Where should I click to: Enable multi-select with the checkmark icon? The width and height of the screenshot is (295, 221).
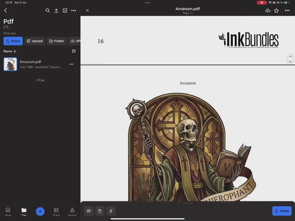coord(65,11)
